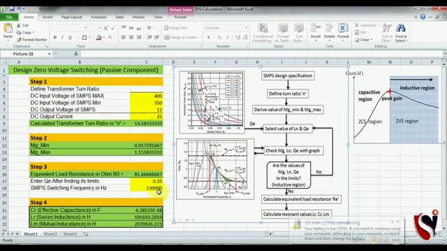Center text horizontally in Alignment group

tap(131, 37)
